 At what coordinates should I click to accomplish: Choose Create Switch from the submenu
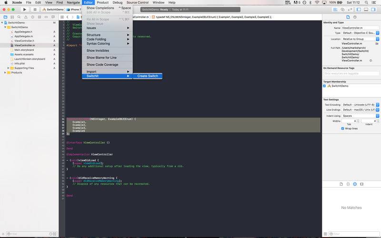click(148, 76)
